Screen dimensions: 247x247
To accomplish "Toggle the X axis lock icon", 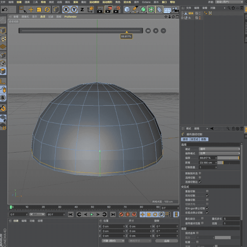I will 66,10.
